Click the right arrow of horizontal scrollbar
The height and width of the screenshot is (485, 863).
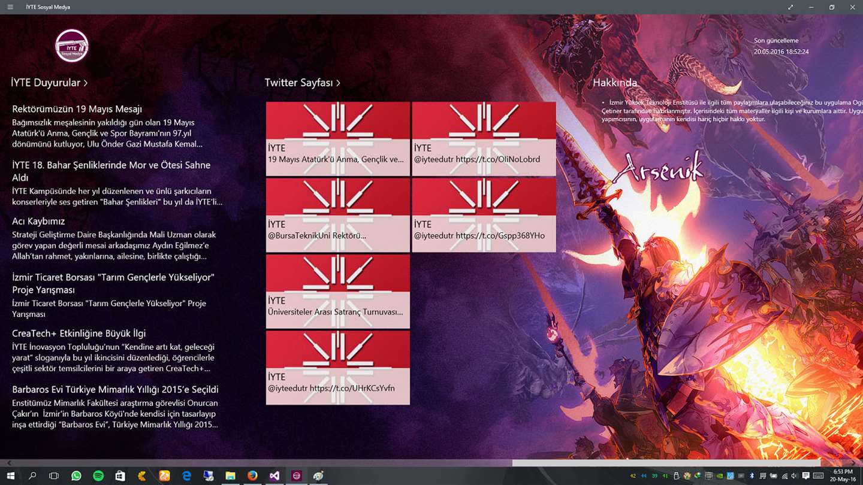click(853, 463)
